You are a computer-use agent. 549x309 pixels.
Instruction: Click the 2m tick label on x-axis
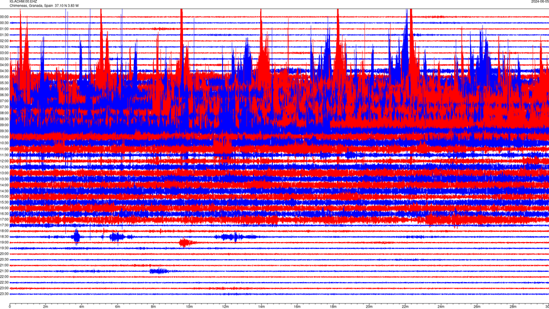pyautogui.click(x=46, y=307)
